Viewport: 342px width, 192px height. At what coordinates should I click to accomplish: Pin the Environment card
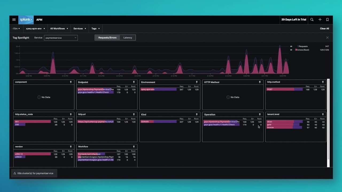click(197, 82)
